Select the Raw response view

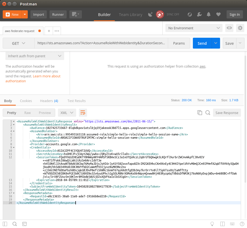(27, 113)
